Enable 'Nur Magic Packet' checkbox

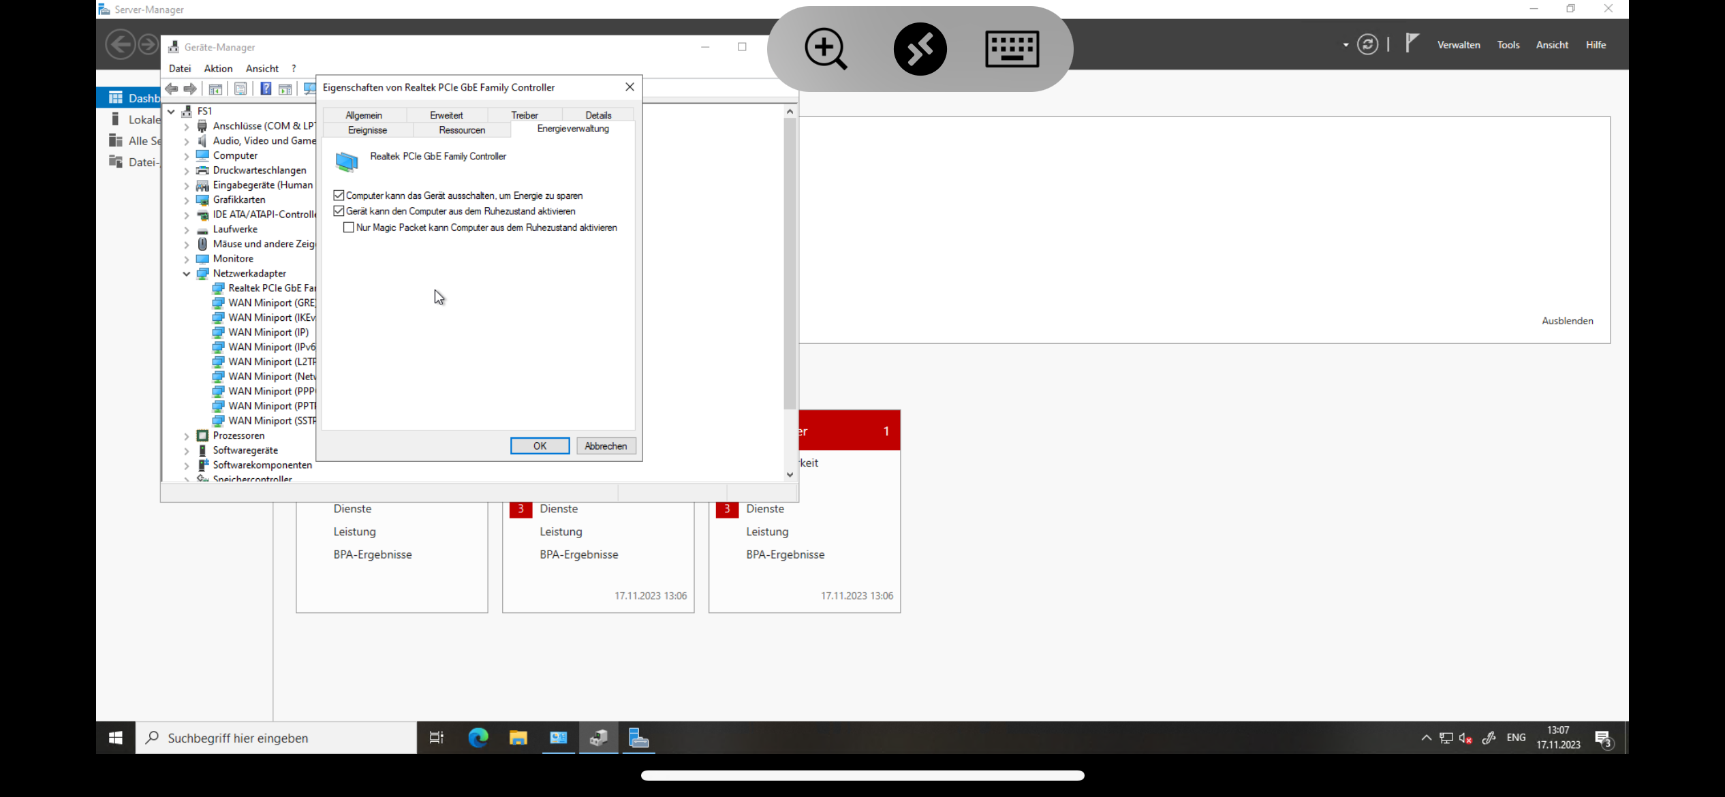349,228
